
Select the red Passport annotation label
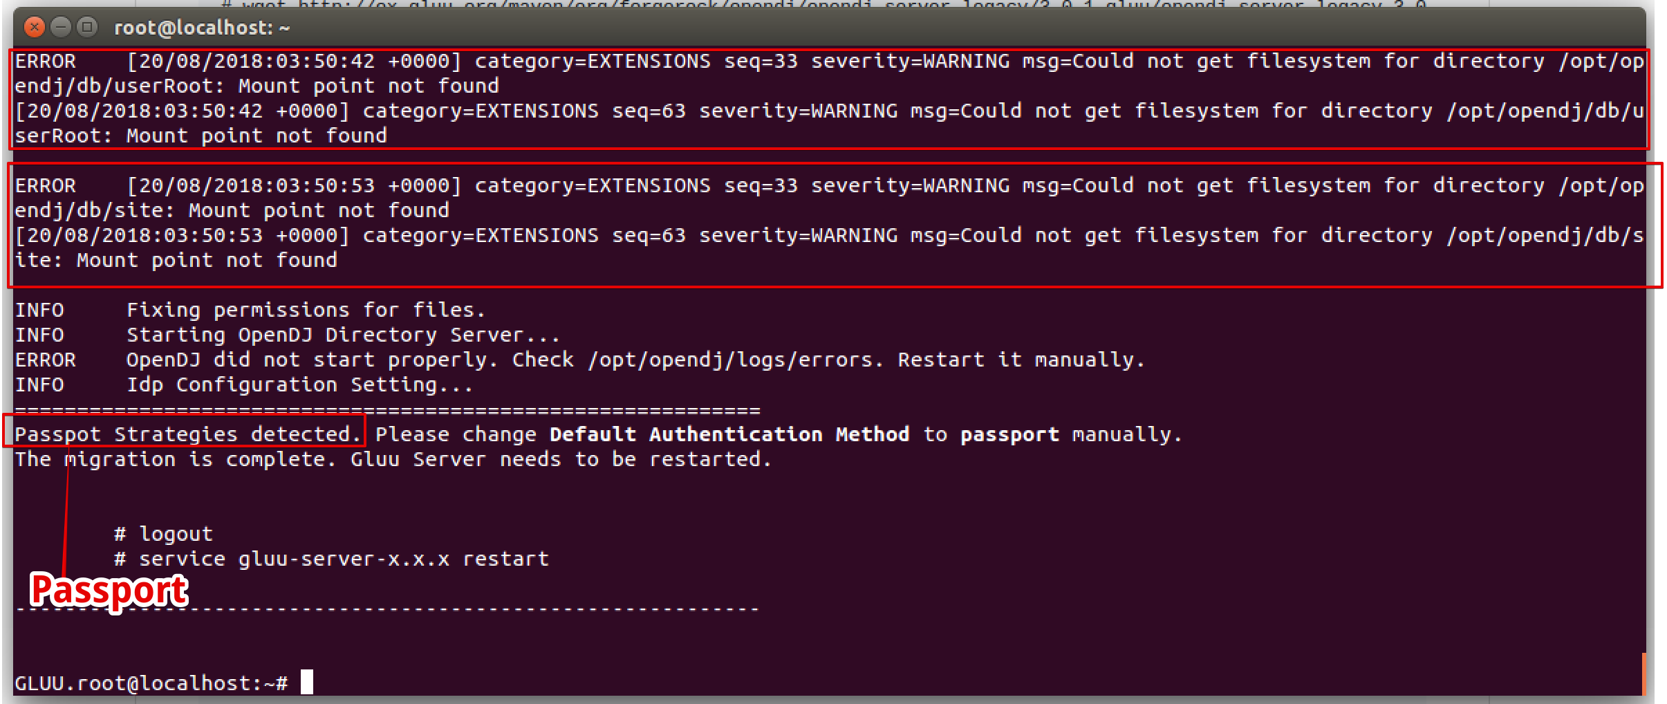(x=111, y=591)
